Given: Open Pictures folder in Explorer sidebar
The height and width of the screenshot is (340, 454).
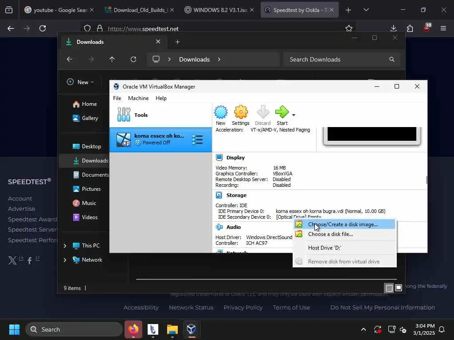Looking at the screenshot, I should (x=87, y=189).
